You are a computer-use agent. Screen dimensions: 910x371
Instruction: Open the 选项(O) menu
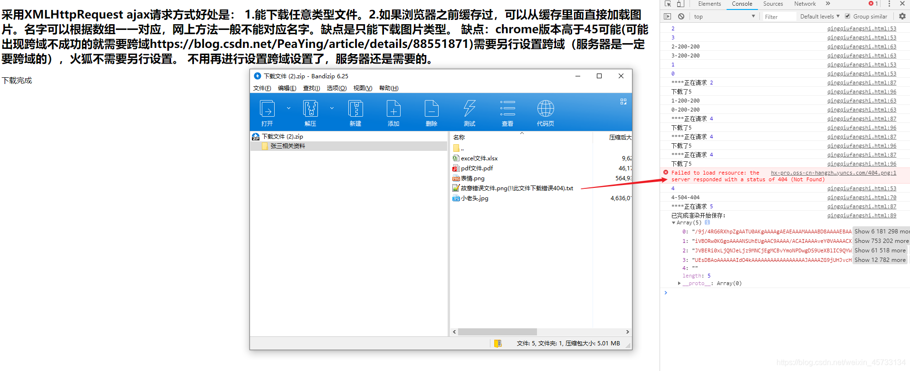336,88
